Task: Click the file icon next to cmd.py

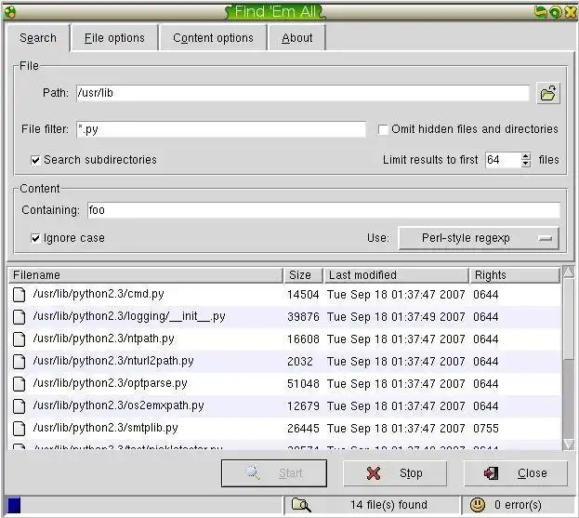Action: [20, 295]
